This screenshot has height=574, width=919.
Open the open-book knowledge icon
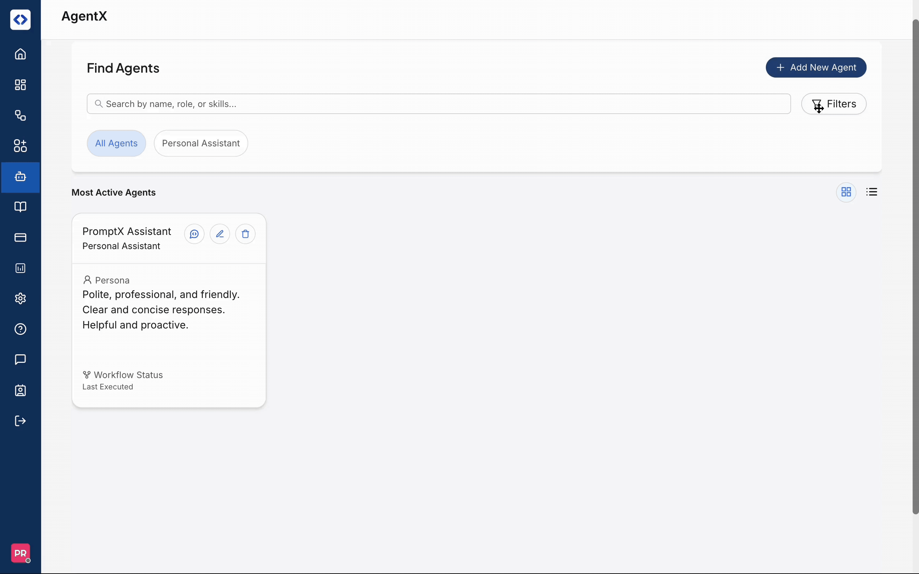pyautogui.click(x=20, y=207)
